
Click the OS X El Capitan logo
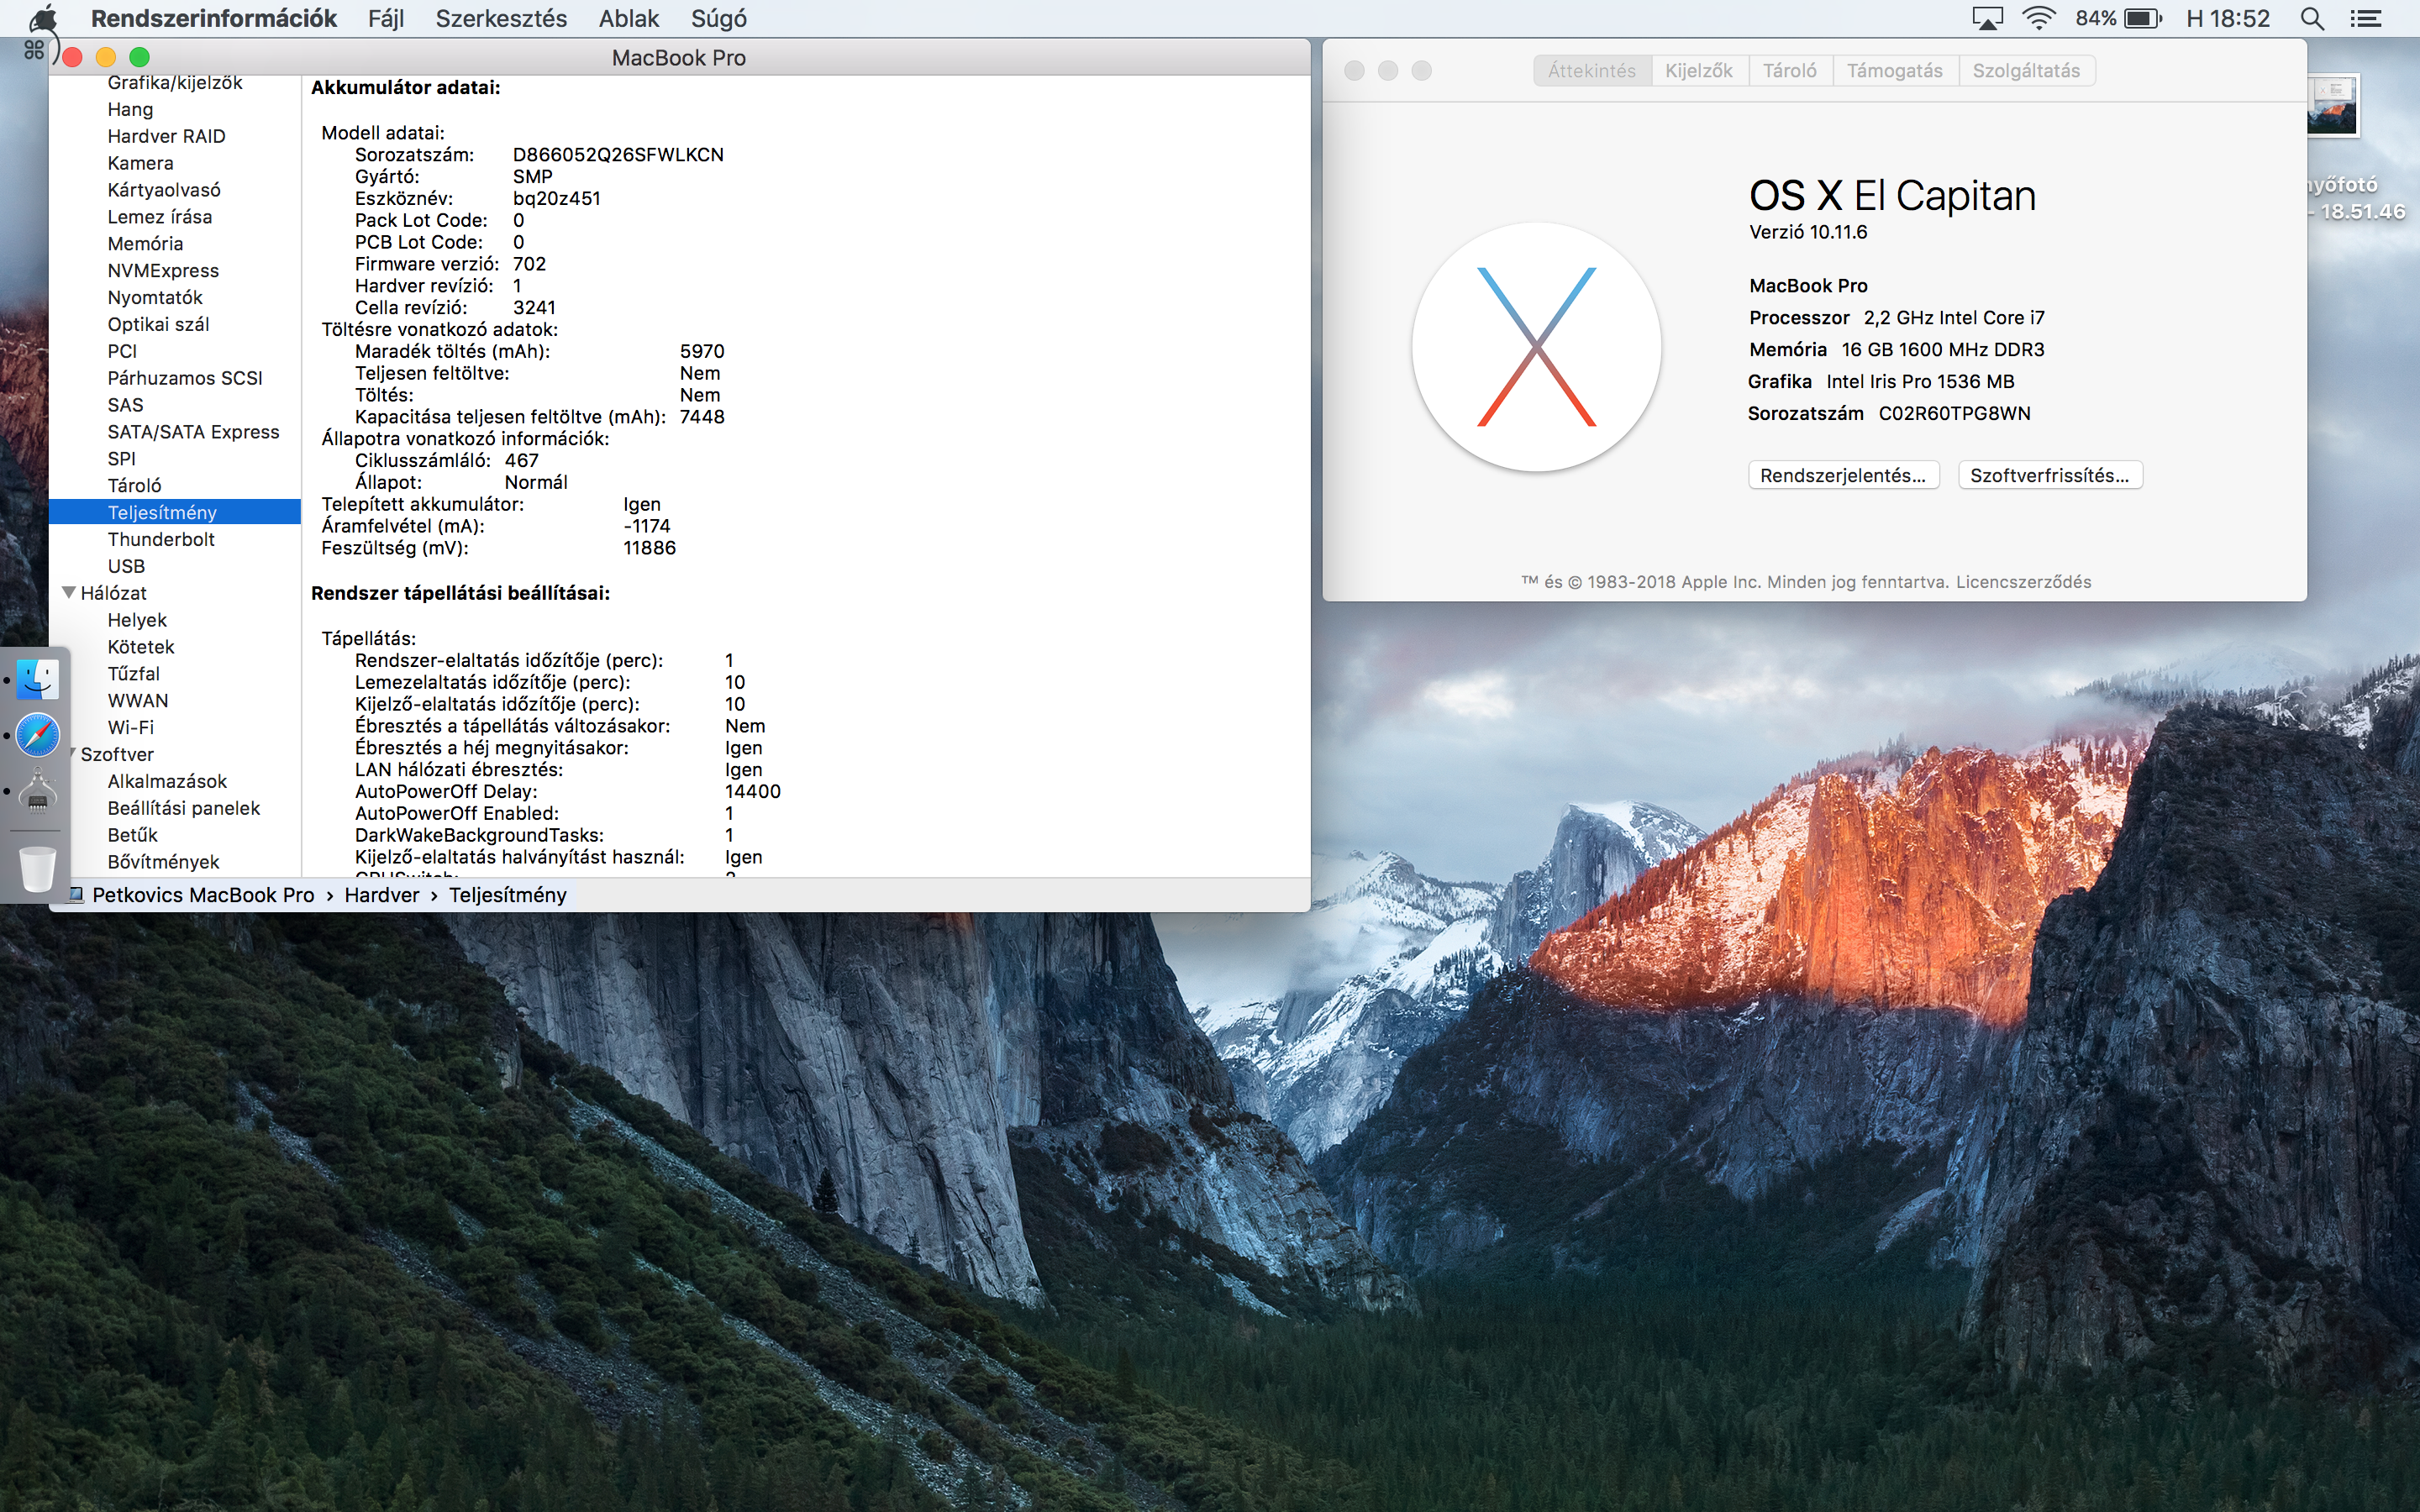(1536, 347)
